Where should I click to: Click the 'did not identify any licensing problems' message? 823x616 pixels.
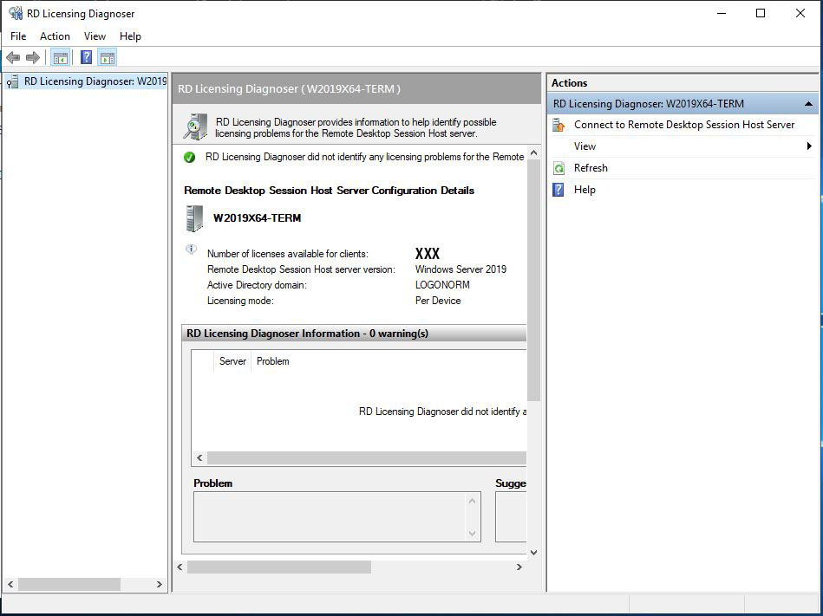click(365, 157)
